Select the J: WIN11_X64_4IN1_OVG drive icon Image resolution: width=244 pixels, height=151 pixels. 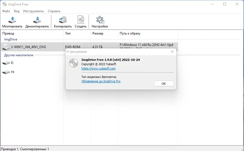click(6, 47)
